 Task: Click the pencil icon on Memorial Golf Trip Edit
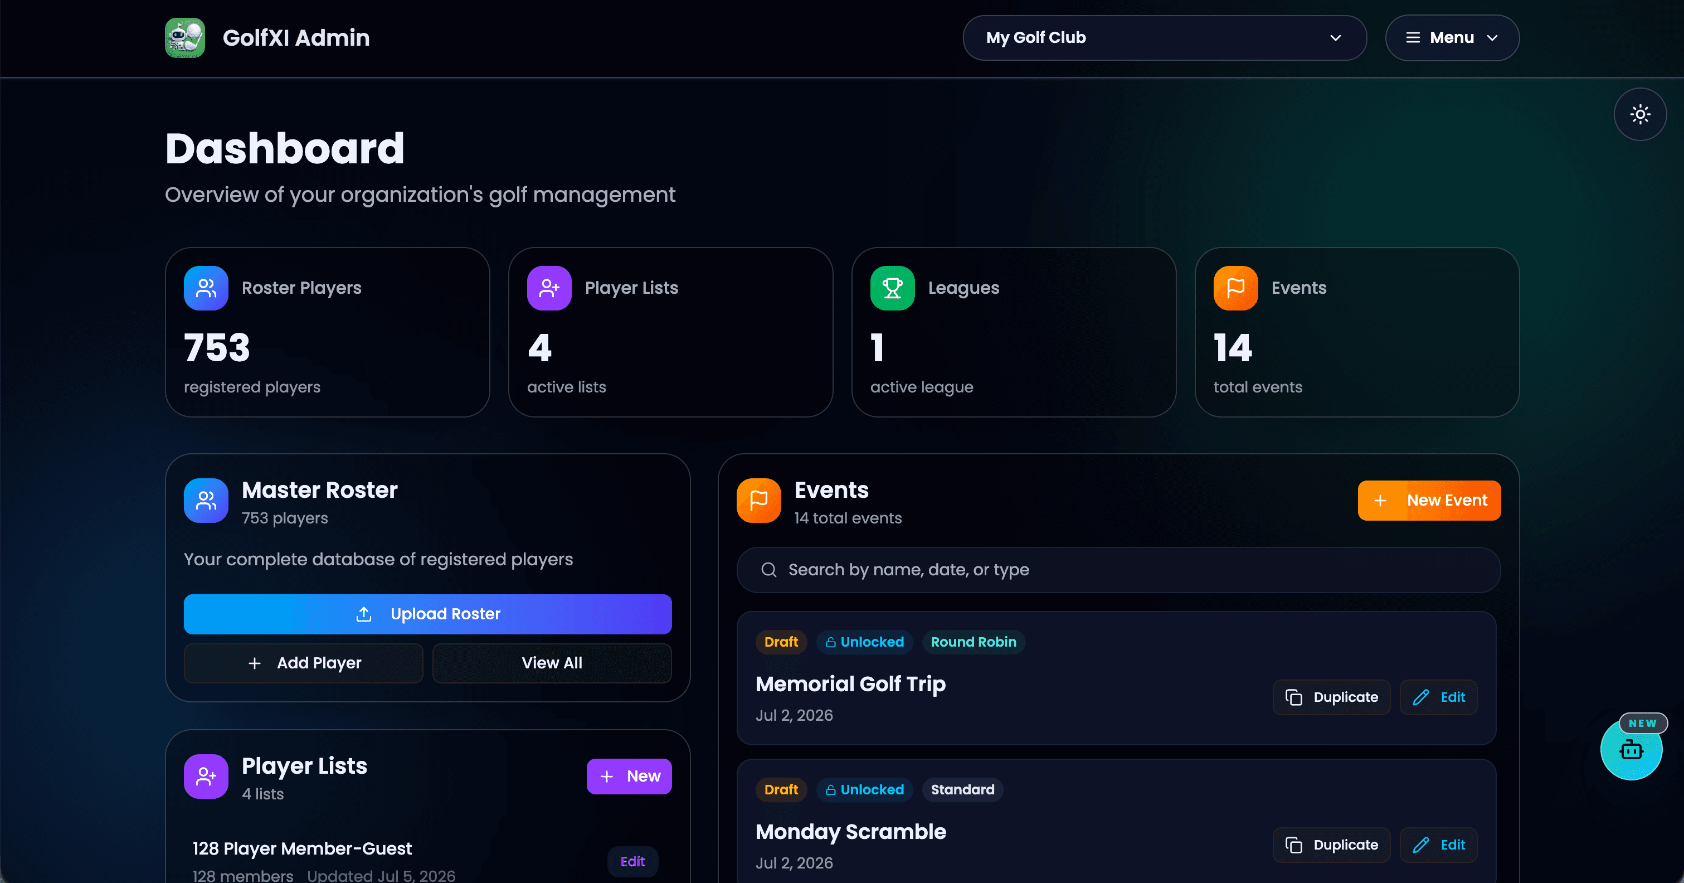pos(1420,697)
